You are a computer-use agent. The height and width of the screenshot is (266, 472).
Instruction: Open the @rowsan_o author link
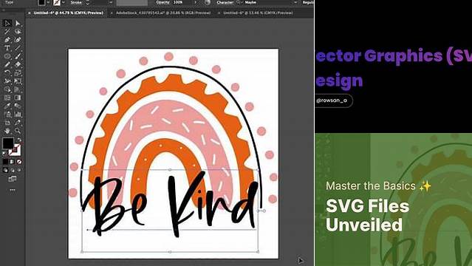[x=332, y=100]
